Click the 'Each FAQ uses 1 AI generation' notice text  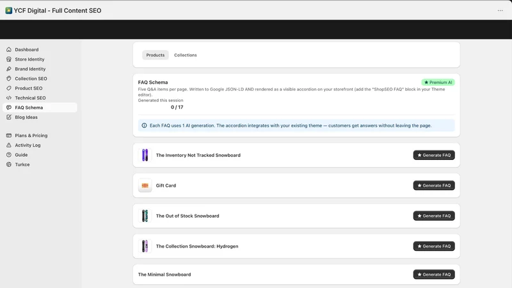291,125
